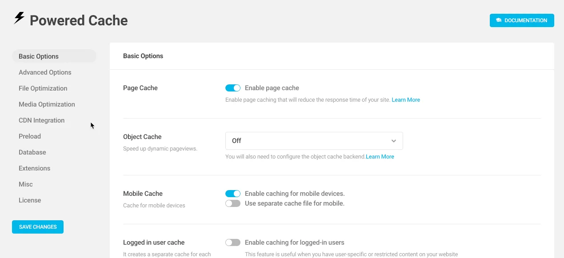Navigate to Extensions in sidebar
Image resolution: width=564 pixels, height=258 pixels.
34,168
